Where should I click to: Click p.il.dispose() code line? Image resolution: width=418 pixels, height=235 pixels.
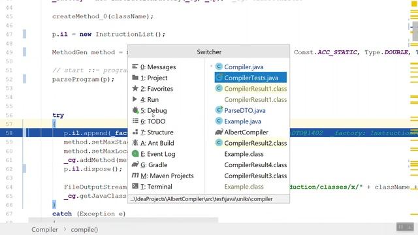click(x=93, y=169)
